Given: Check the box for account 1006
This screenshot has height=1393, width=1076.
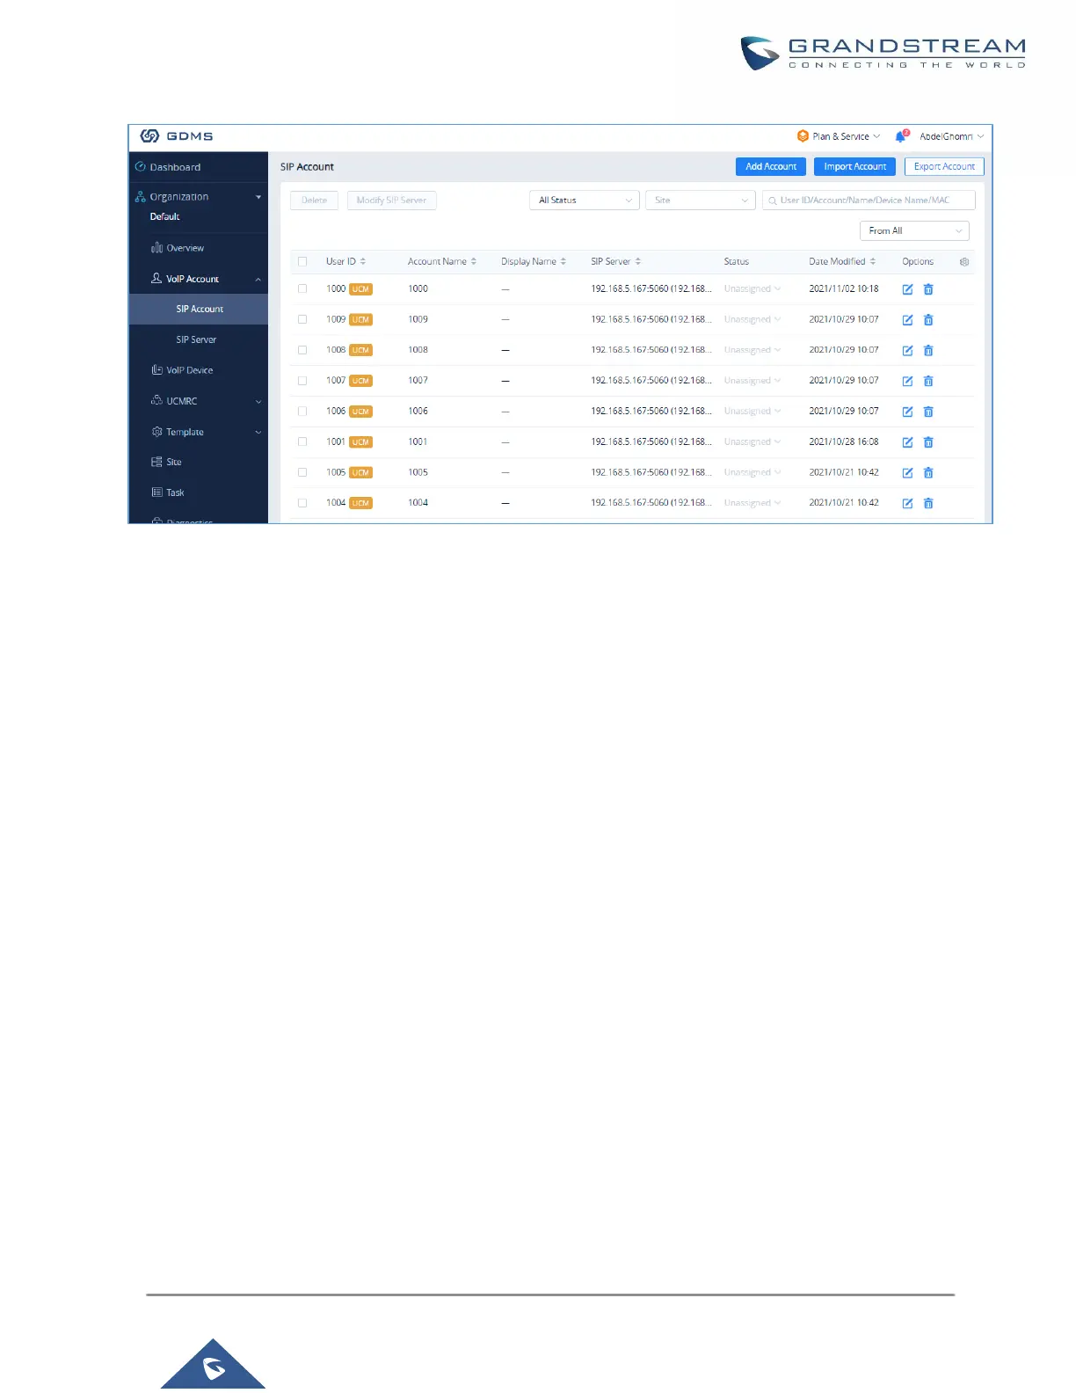Looking at the screenshot, I should pyautogui.click(x=302, y=411).
